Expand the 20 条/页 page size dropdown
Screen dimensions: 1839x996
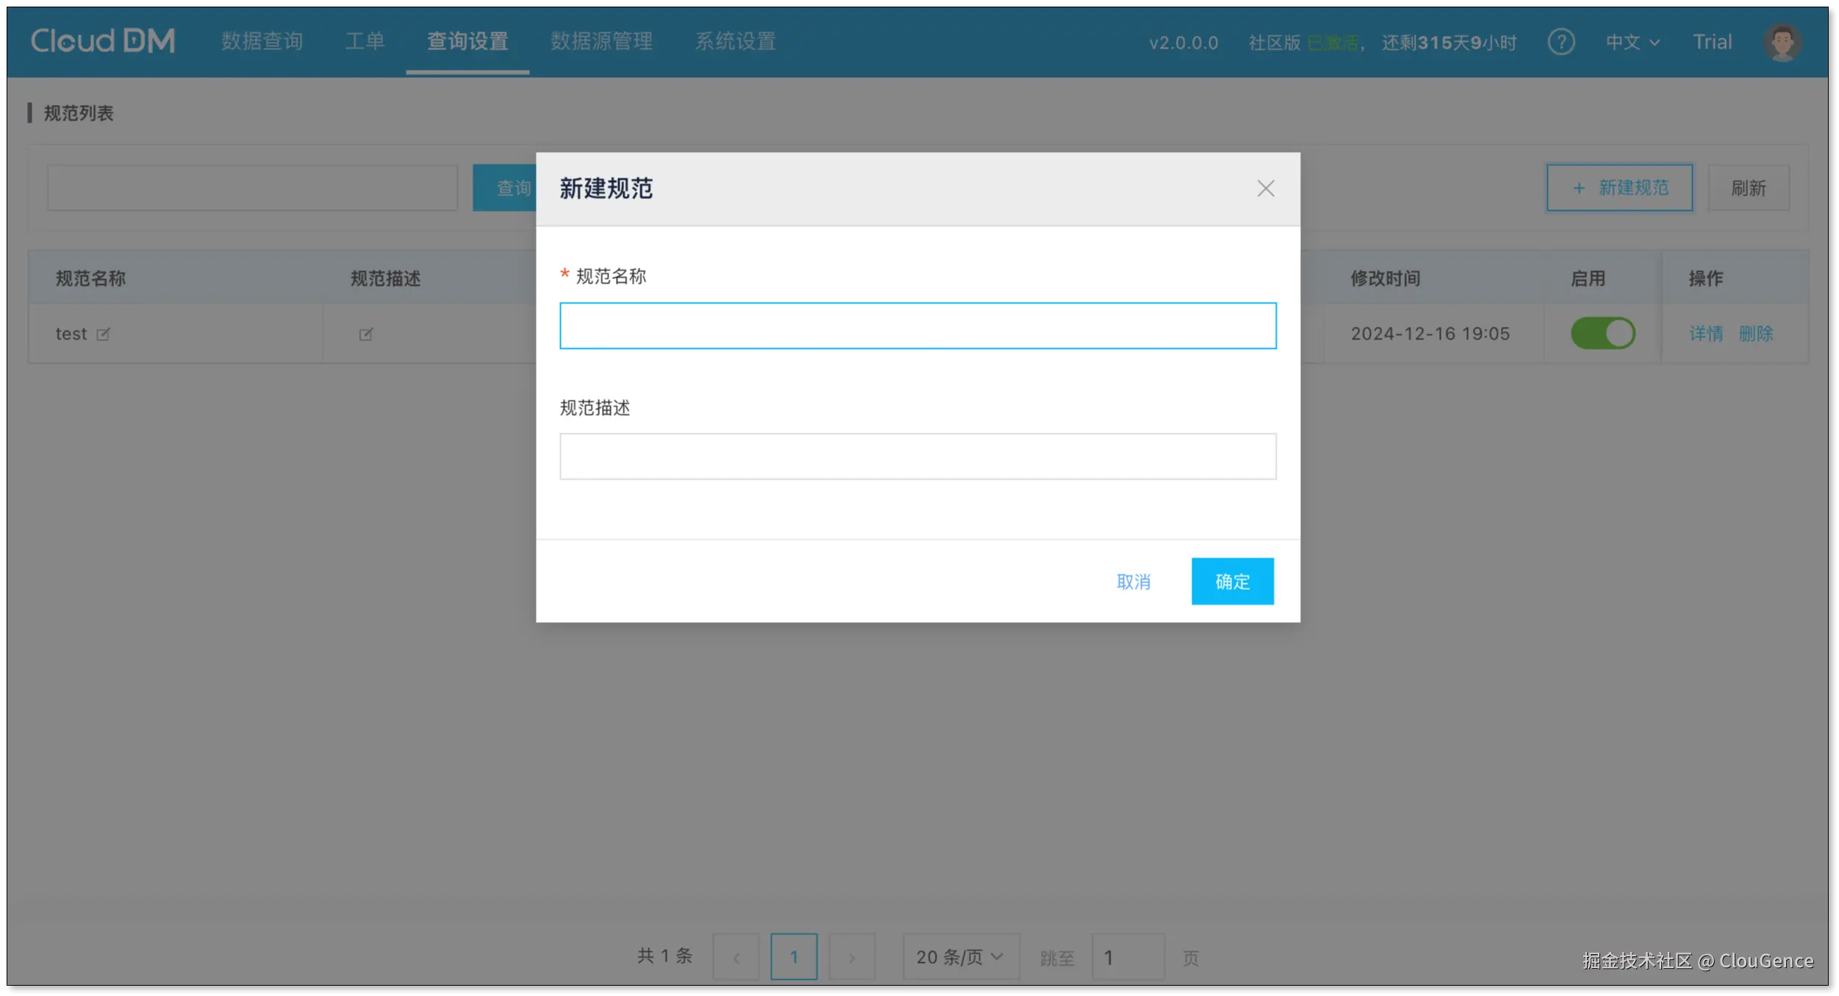coord(960,957)
